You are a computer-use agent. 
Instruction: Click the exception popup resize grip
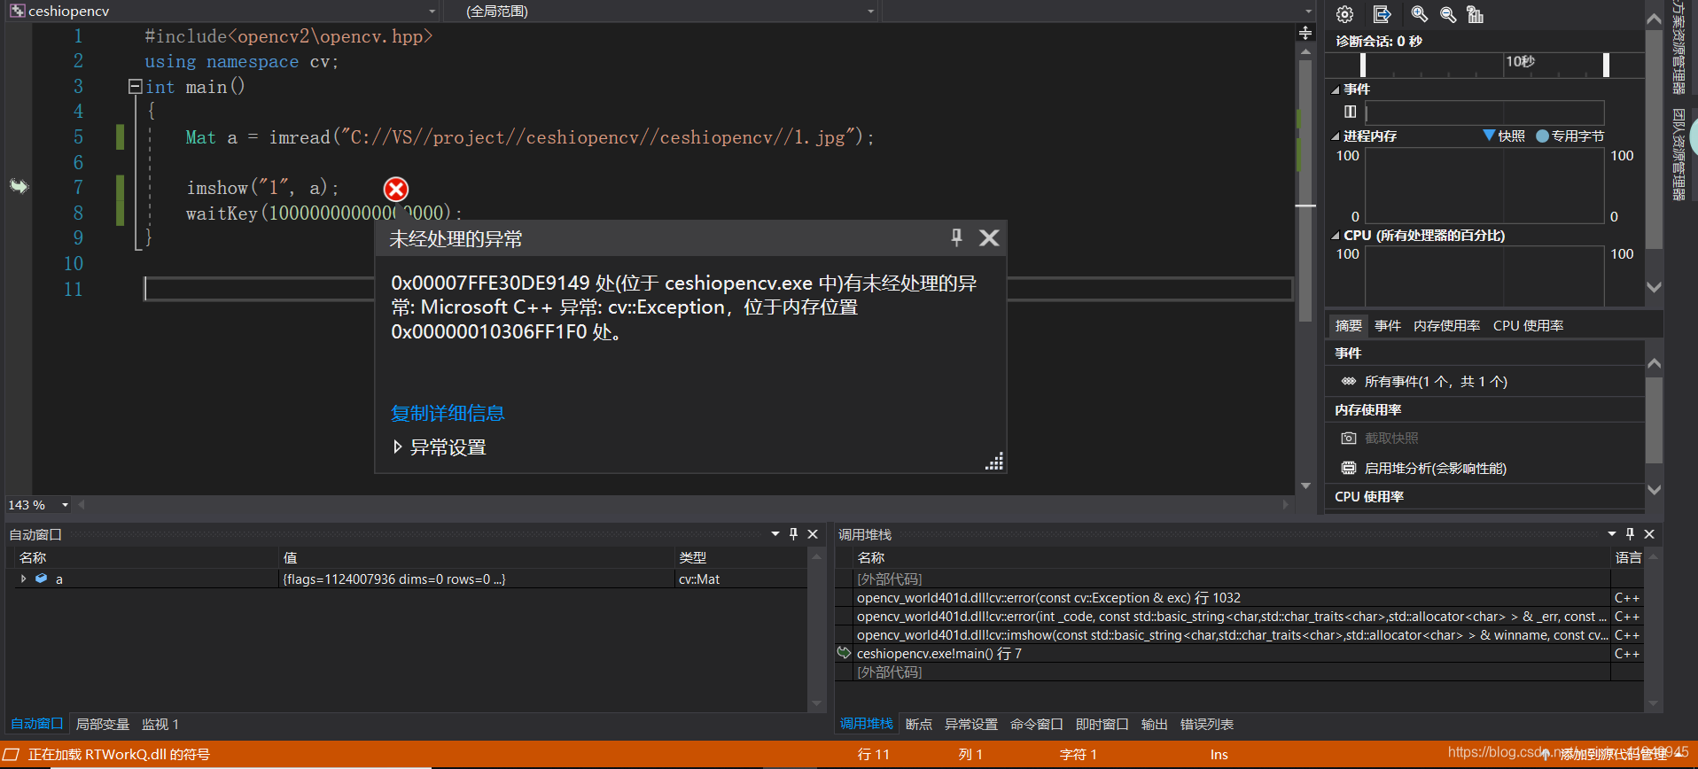pos(994,461)
